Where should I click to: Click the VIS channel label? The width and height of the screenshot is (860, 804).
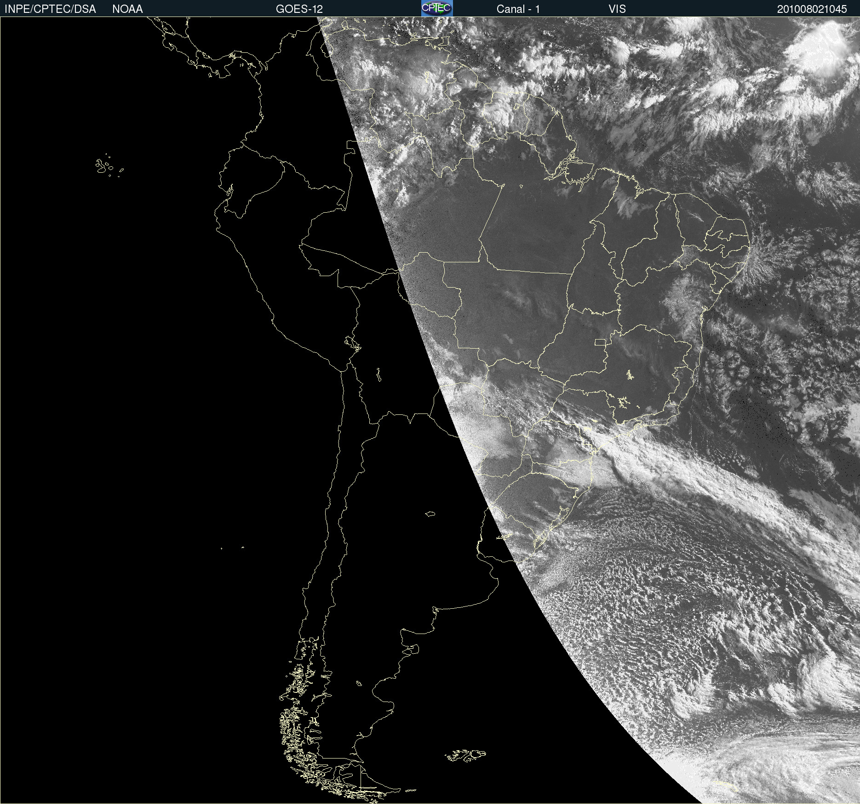point(617,9)
